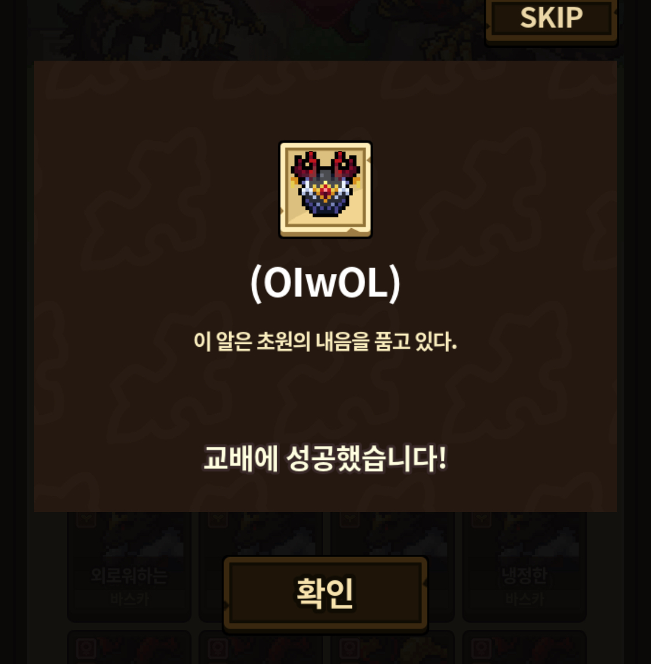Viewport: 651px width, 664px height.
Task: Tap gender badge on second bottom-row card
Action: click(x=218, y=648)
